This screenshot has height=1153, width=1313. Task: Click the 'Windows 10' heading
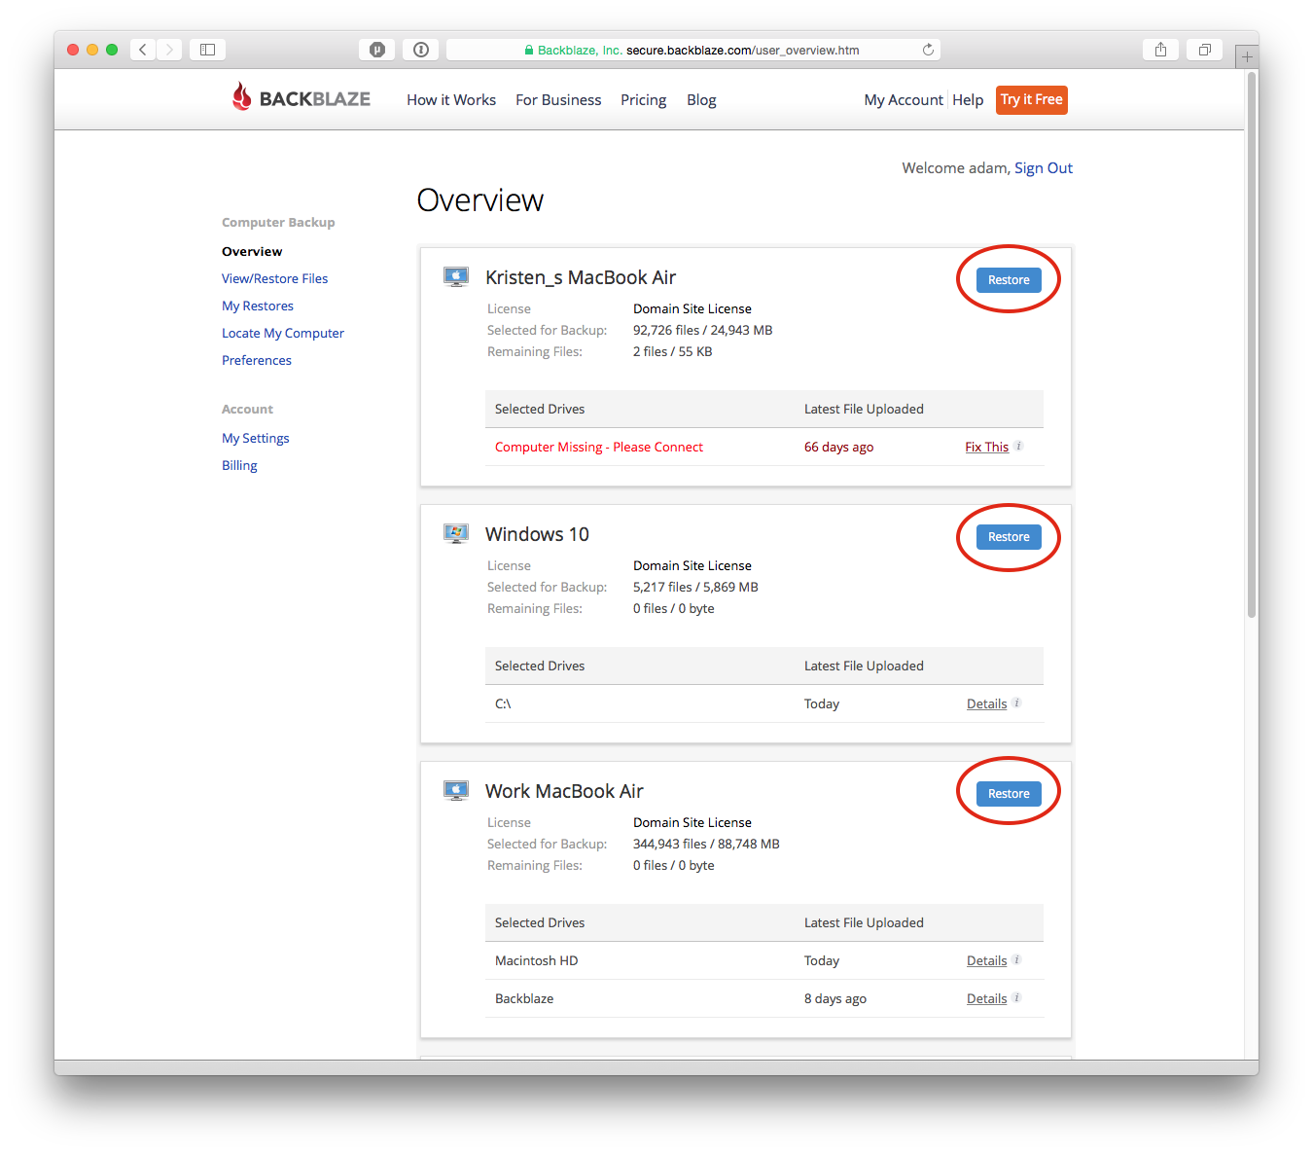click(537, 534)
